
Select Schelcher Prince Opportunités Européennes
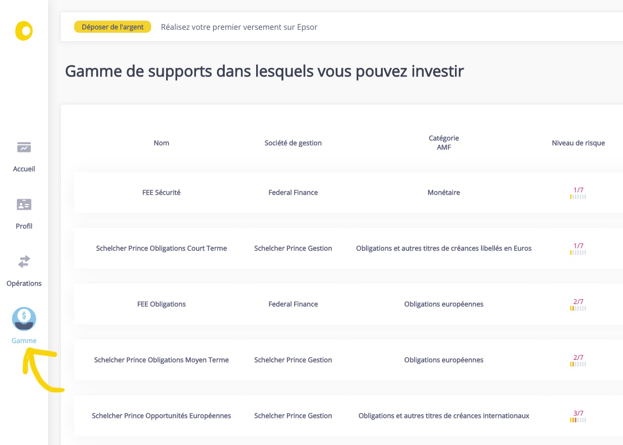tap(161, 416)
